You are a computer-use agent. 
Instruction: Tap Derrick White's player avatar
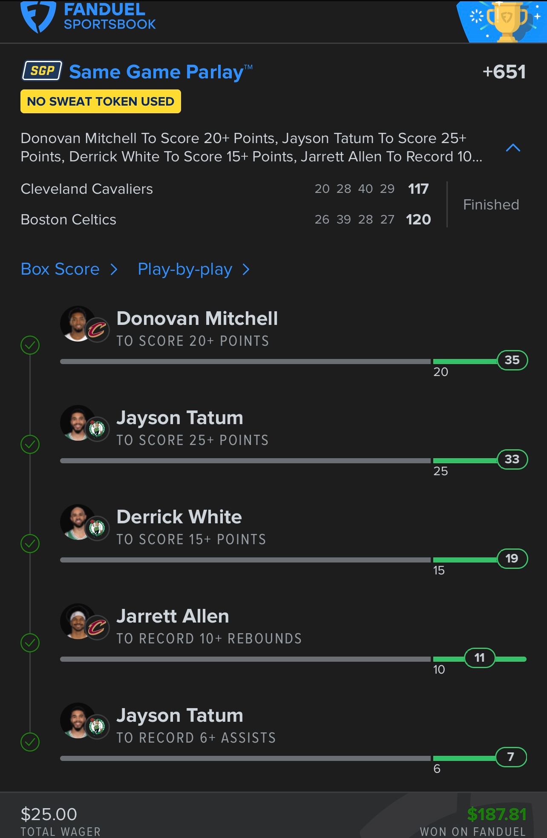pyautogui.click(x=78, y=522)
